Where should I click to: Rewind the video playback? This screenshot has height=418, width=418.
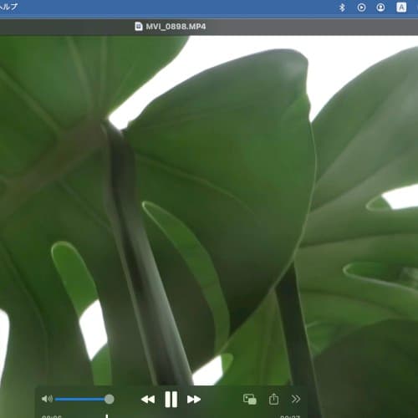coord(148,400)
